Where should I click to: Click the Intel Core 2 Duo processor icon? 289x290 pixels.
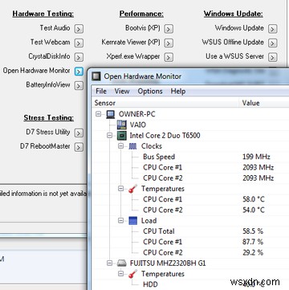coord(122,136)
